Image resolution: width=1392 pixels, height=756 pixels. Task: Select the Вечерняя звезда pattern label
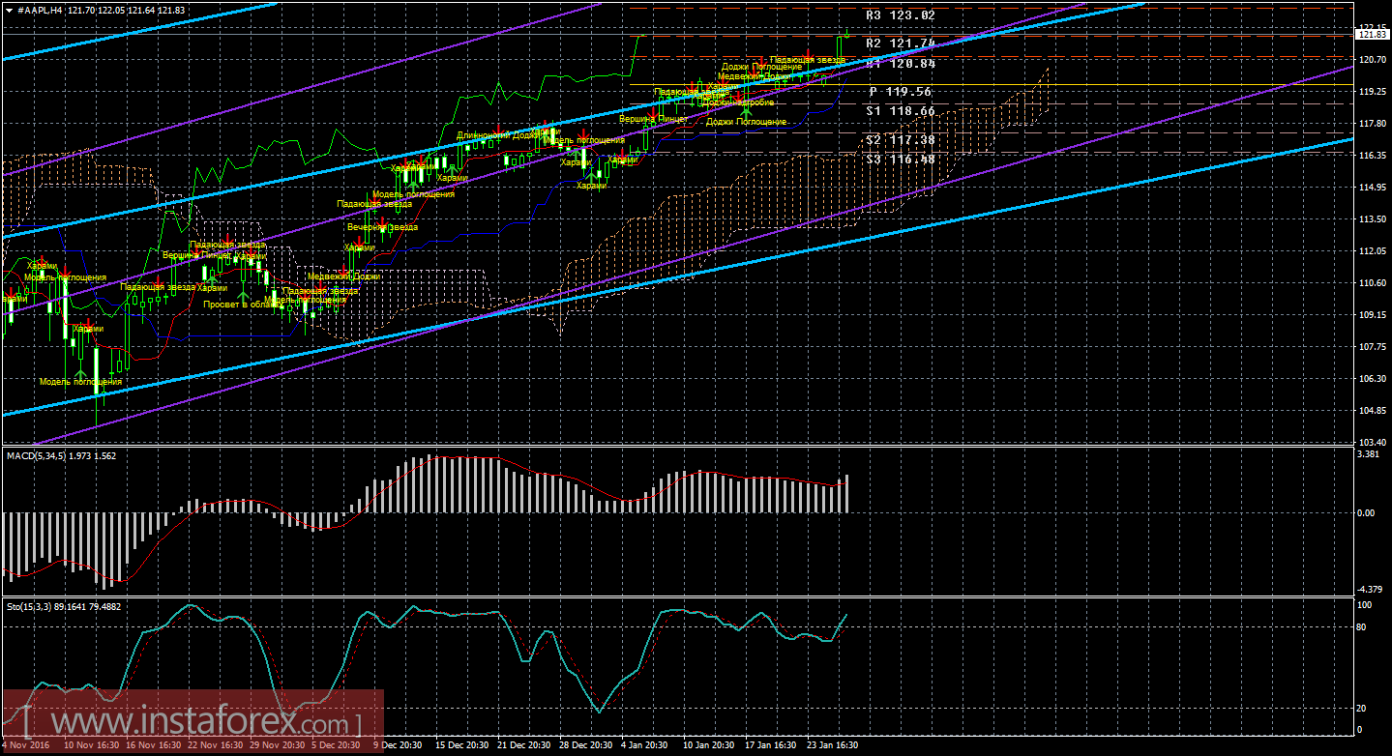[x=382, y=227]
